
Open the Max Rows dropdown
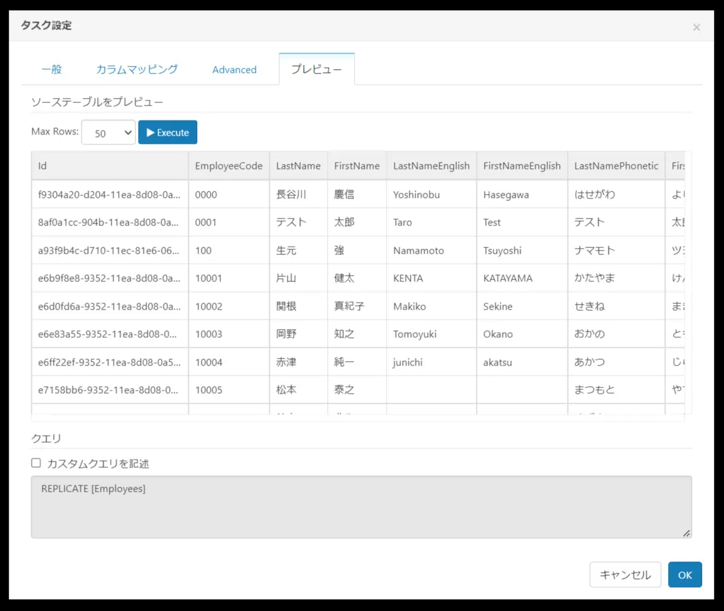109,132
